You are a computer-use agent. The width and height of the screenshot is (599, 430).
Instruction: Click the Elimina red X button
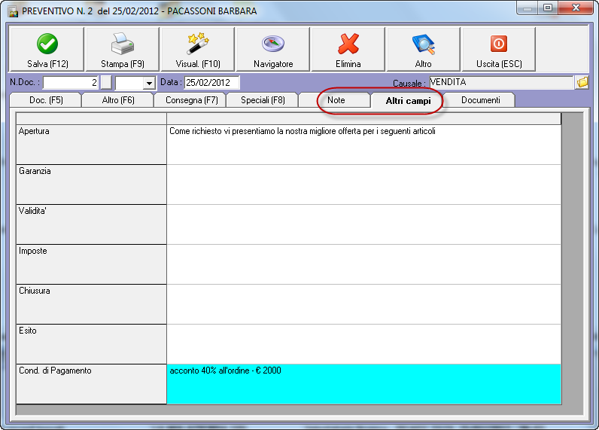click(x=348, y=49)
